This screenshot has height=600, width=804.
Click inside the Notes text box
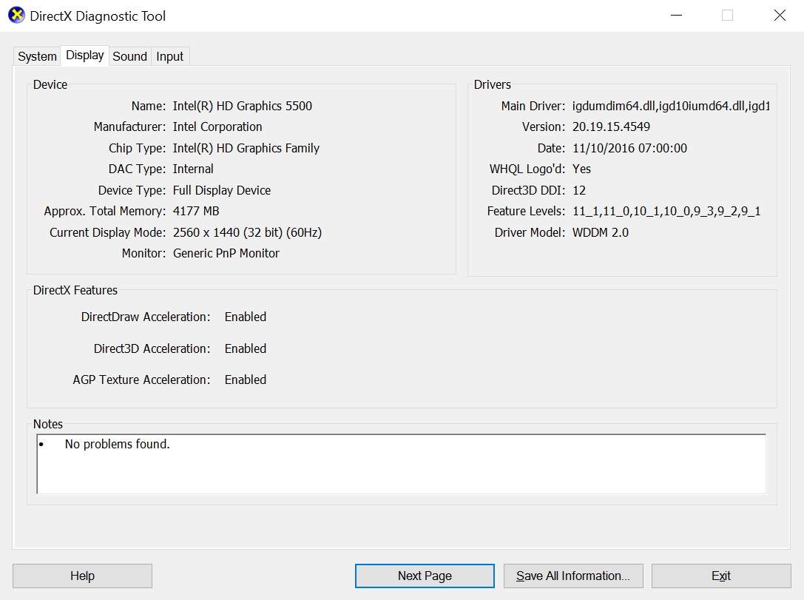(x=402, y=464)
